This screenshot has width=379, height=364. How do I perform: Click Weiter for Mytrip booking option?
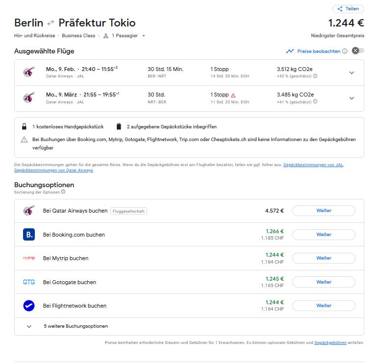click(324, 258)
